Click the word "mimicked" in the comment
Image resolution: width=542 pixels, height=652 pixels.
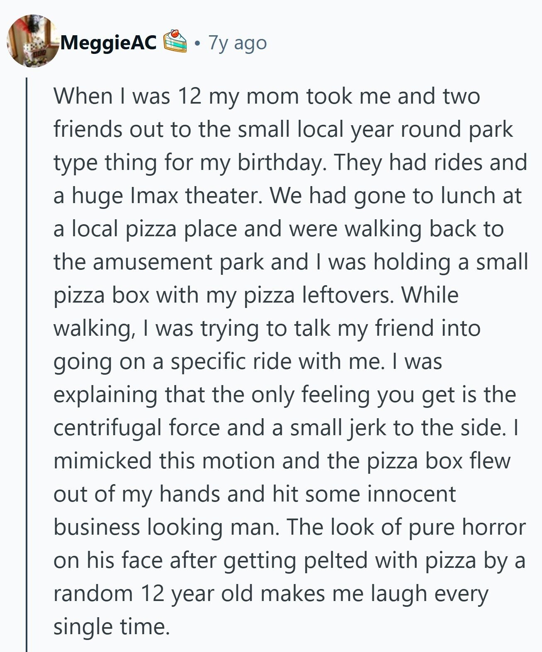(x=103, y=461)
